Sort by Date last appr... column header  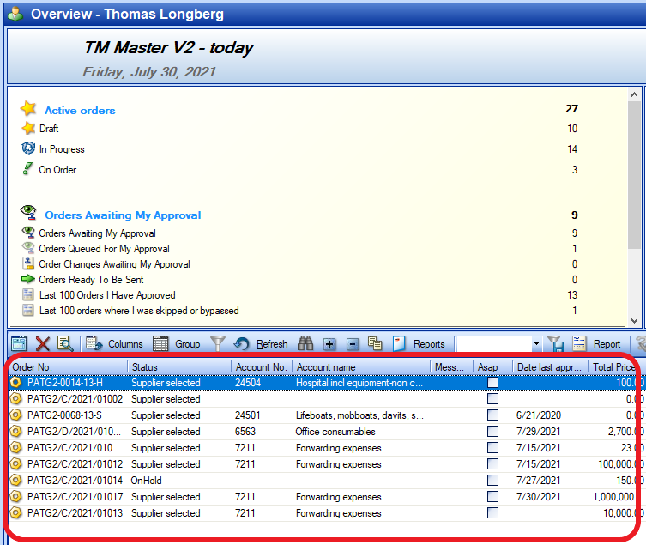[551, 366]
